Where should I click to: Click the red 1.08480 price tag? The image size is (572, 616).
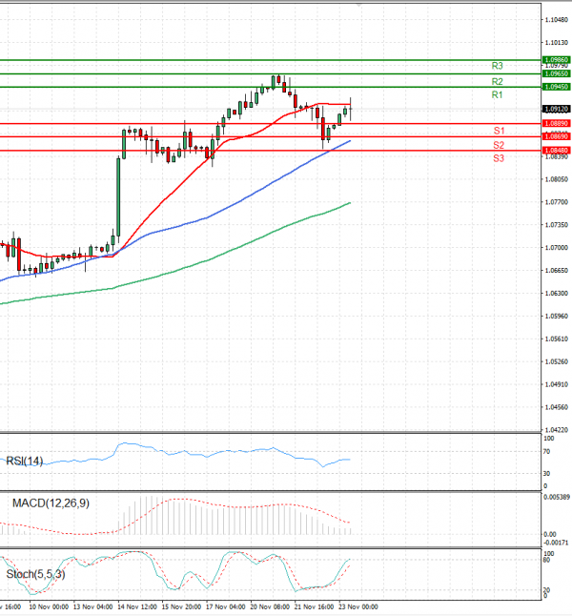pos(557,151)
